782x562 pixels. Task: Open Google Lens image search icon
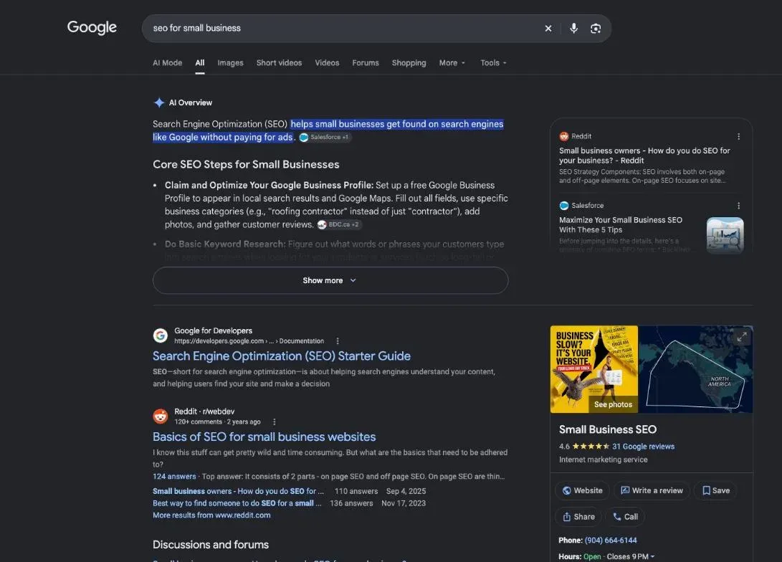(x=596, y=29)
